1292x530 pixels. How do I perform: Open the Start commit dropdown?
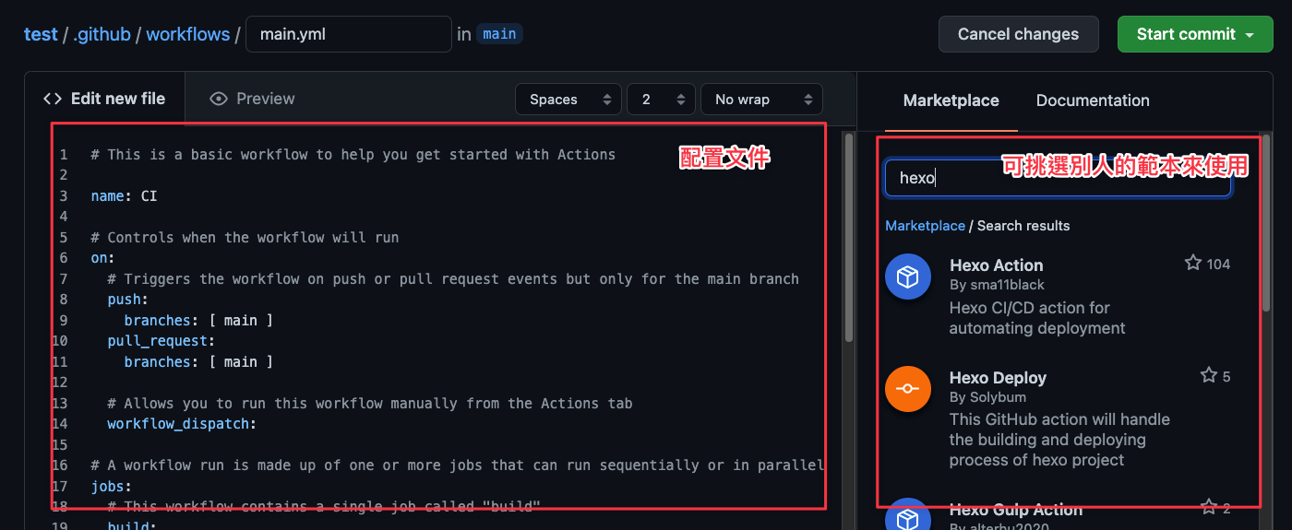(1195, 34)
